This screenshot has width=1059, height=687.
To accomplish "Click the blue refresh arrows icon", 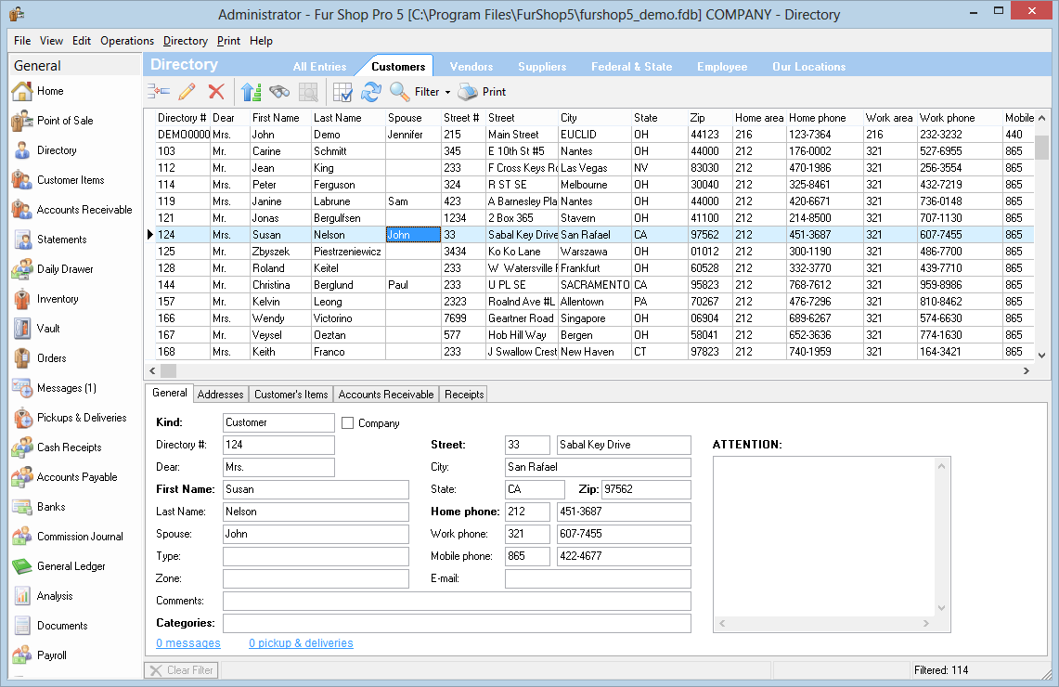I will point(371,92).
